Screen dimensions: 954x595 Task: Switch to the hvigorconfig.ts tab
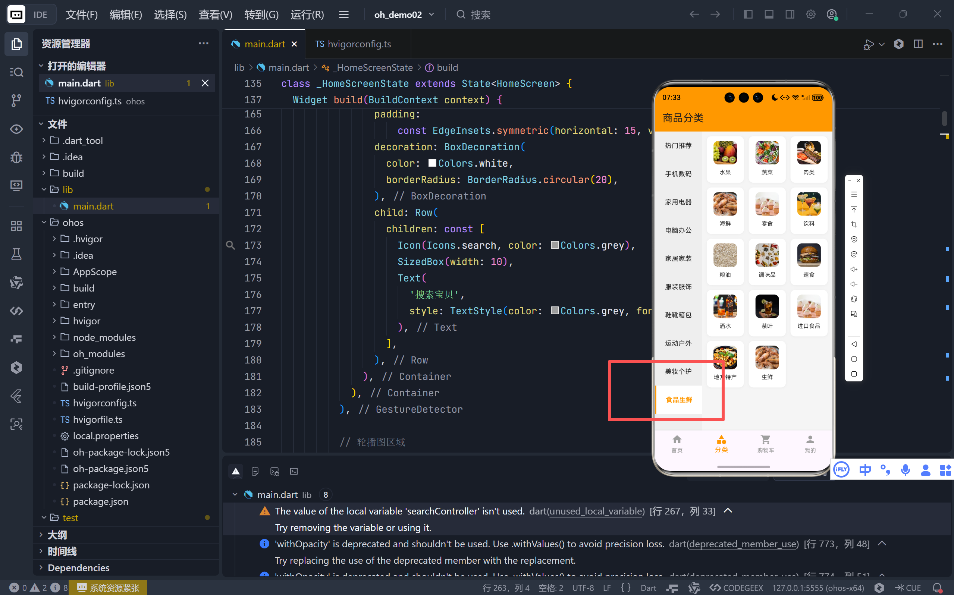click(x=353, y=44)
